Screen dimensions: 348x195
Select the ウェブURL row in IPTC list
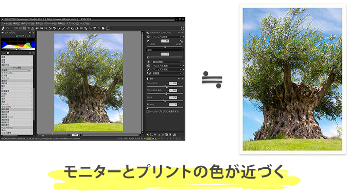[x=16, y=107]
